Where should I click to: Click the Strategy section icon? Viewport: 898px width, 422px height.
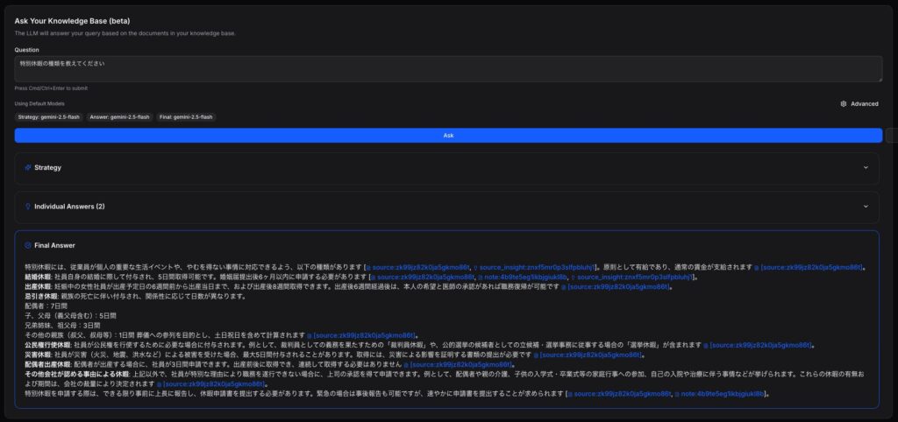[28, 166]
